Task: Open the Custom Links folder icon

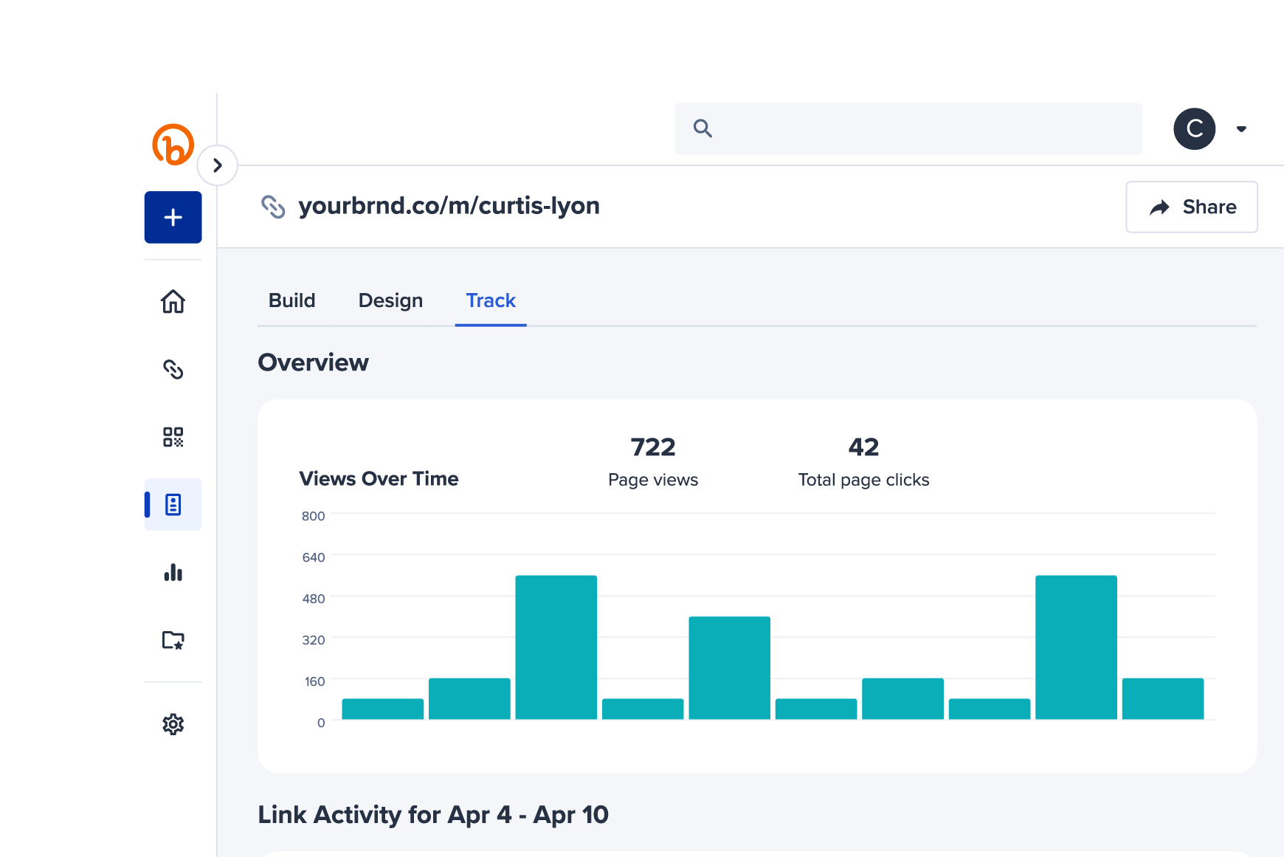Action: tap(173, 641)
